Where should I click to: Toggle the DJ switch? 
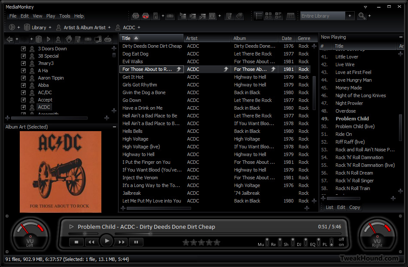click(306, 242)
